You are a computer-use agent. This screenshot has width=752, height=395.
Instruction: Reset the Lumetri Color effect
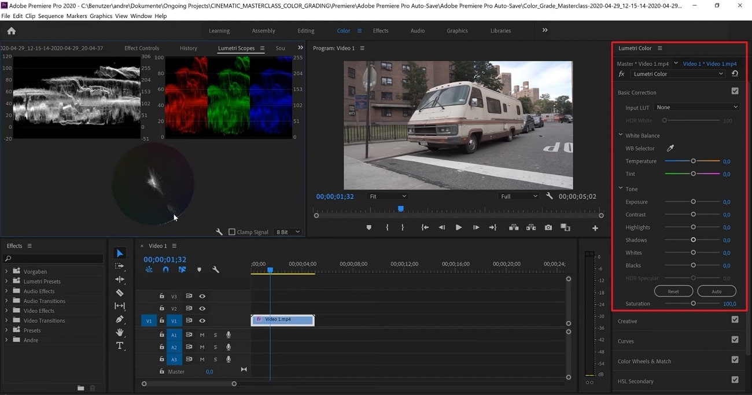[x=735, y=74]
